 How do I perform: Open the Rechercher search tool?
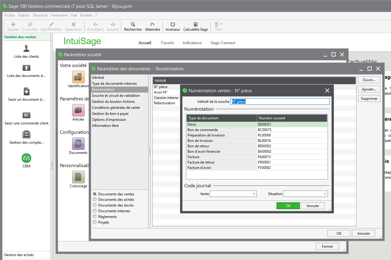pos(133,24)
